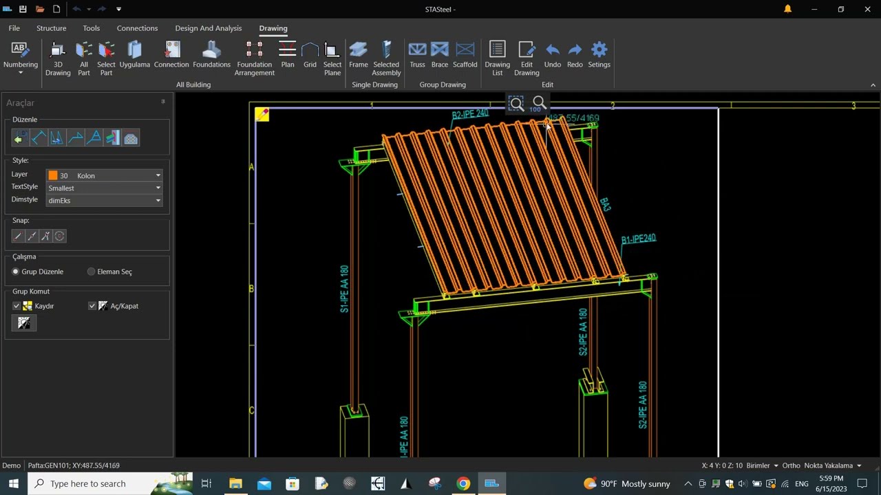Expand the TextStyle dropdown
The width and height of the screenshot is (881, 495).
point(104,188)
